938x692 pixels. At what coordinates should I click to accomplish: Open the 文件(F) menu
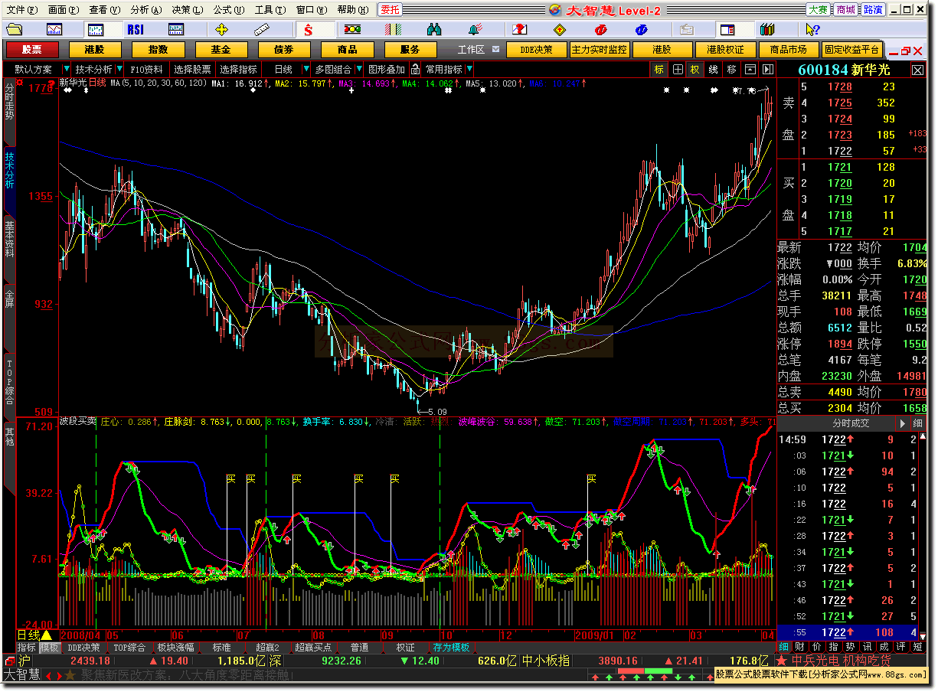pyautogui.click(x=21, y=9)
